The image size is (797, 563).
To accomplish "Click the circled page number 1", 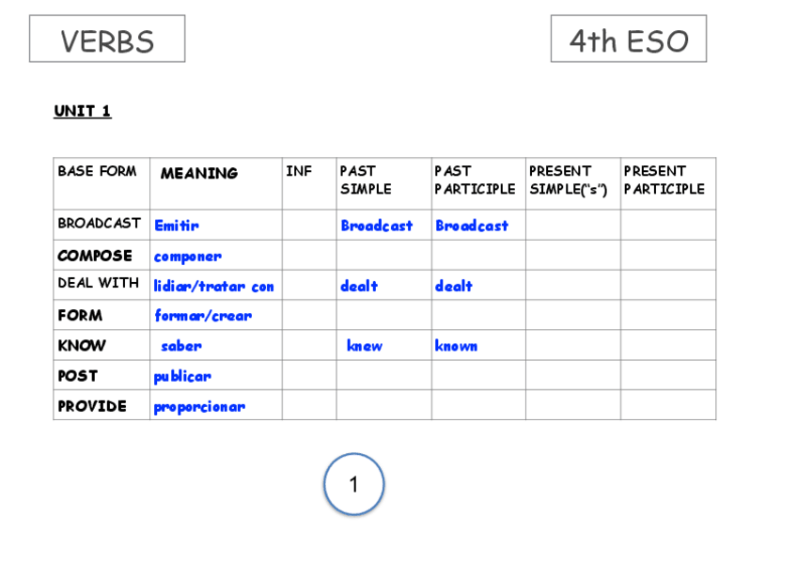I will tap(354, 485).
